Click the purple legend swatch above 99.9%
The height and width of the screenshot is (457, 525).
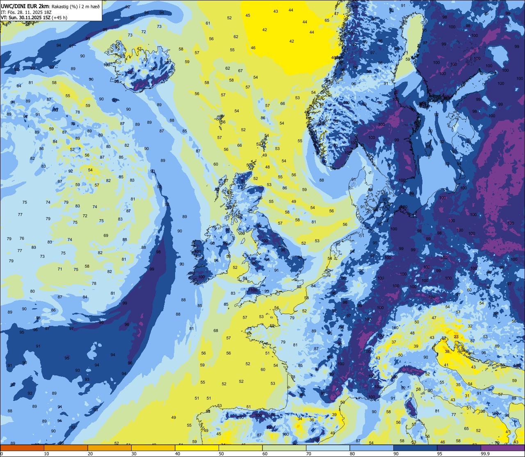[502, 448]
